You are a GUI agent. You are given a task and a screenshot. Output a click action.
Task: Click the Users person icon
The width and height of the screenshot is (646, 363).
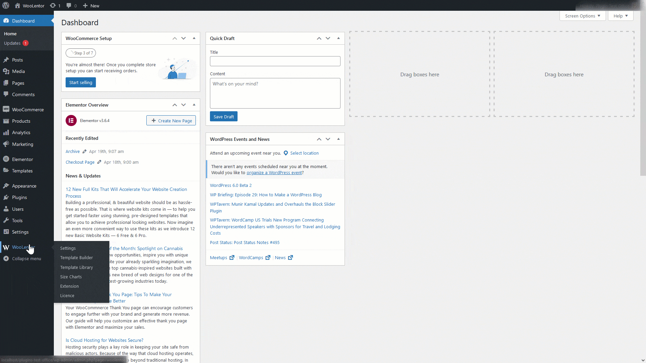pyautogui.click(x=6, y=209)
